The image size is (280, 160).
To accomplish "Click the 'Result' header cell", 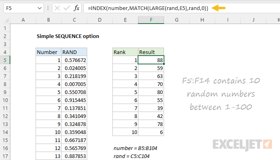I will pos(151,52).
